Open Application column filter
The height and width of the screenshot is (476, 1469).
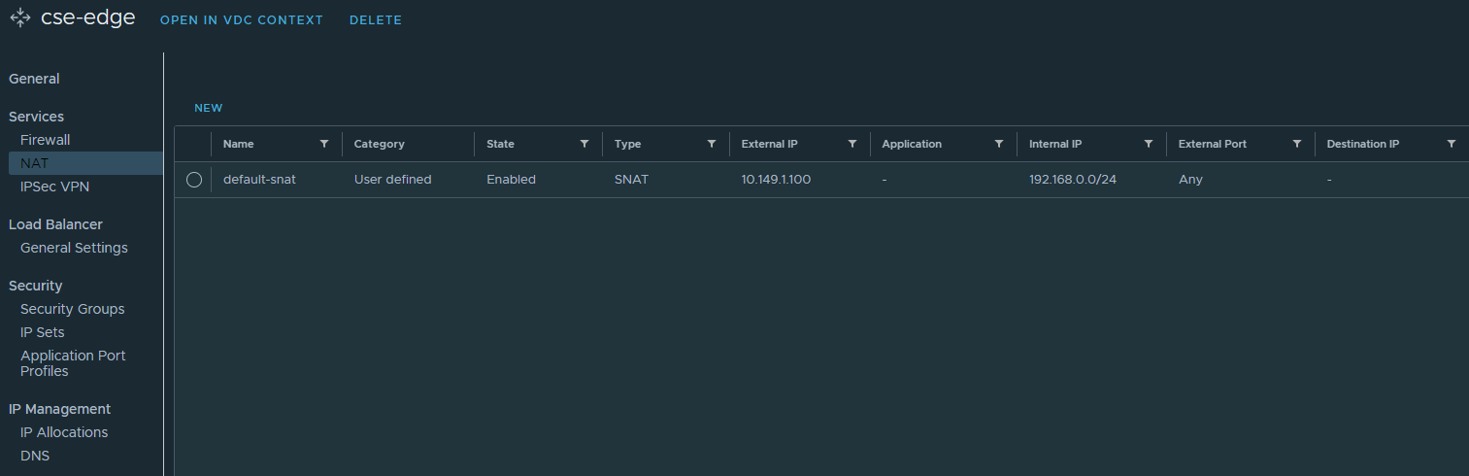pos(999,144)
